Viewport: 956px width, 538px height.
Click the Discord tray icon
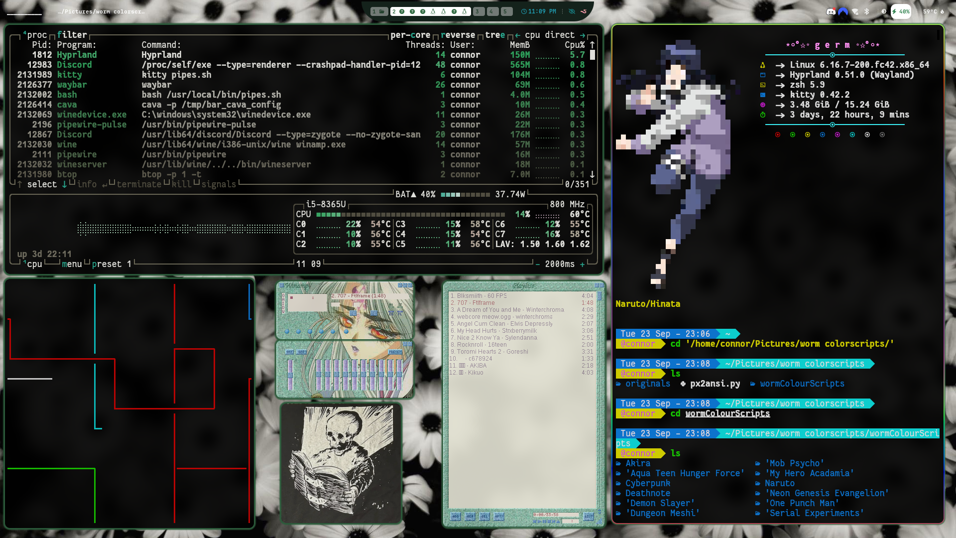[x=831, y=11]
